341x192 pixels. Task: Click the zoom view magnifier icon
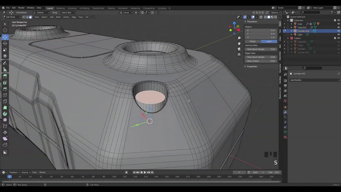pyautogui.click(x=239, y=38)
